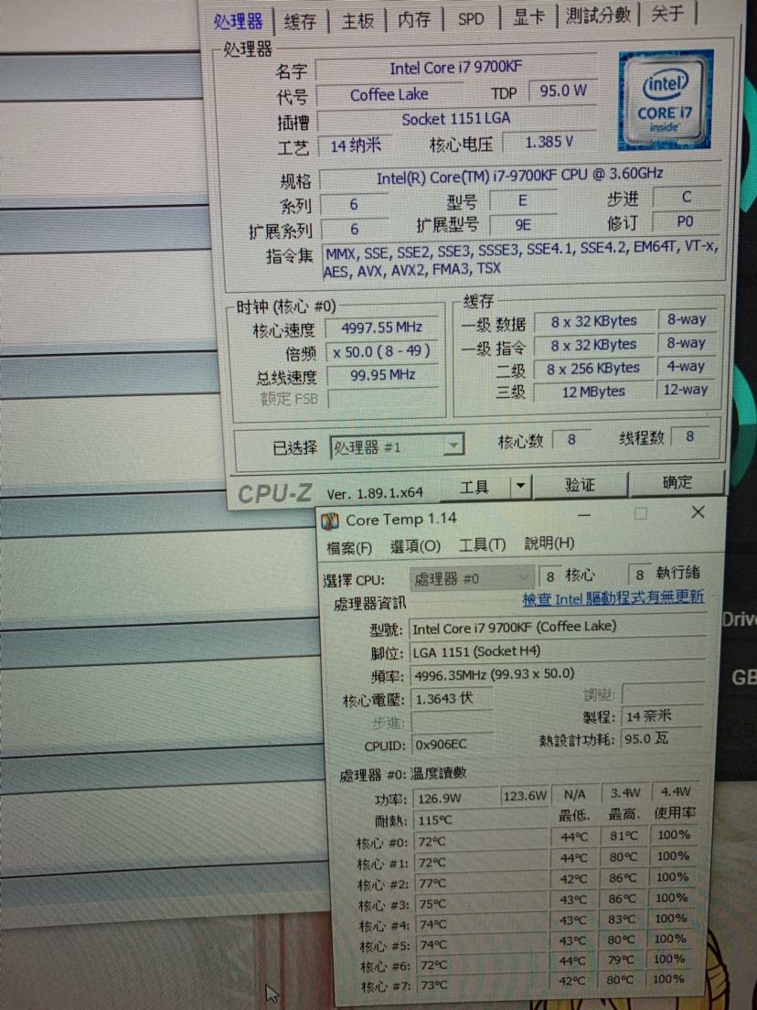757x1010 pixels.
Task: Click the empty 额定 FSB field
Action: pos(384,398)
